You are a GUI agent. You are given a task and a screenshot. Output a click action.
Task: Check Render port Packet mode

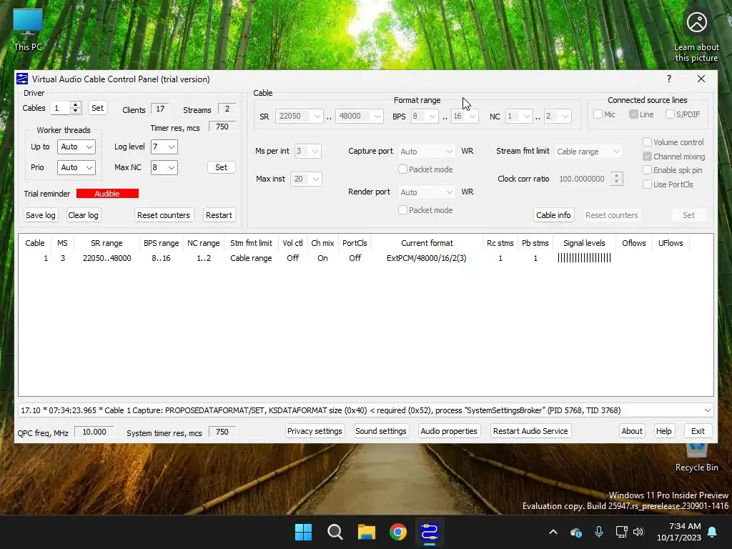(x=402, y=210)
